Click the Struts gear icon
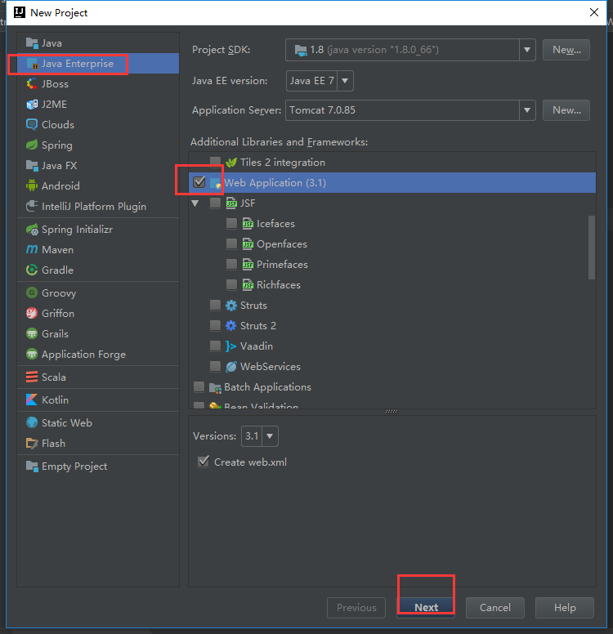The image size is (613, 634). pyautogui.click(x=231, y=306)
